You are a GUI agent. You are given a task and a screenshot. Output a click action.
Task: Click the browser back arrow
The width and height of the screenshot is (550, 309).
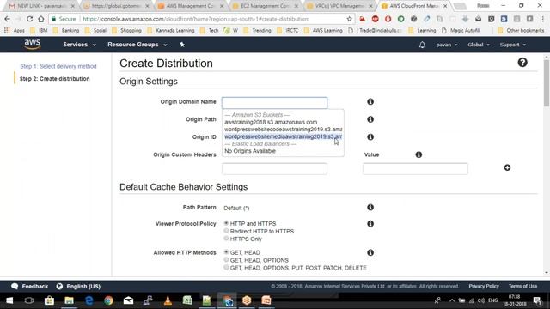pos(8,19)
